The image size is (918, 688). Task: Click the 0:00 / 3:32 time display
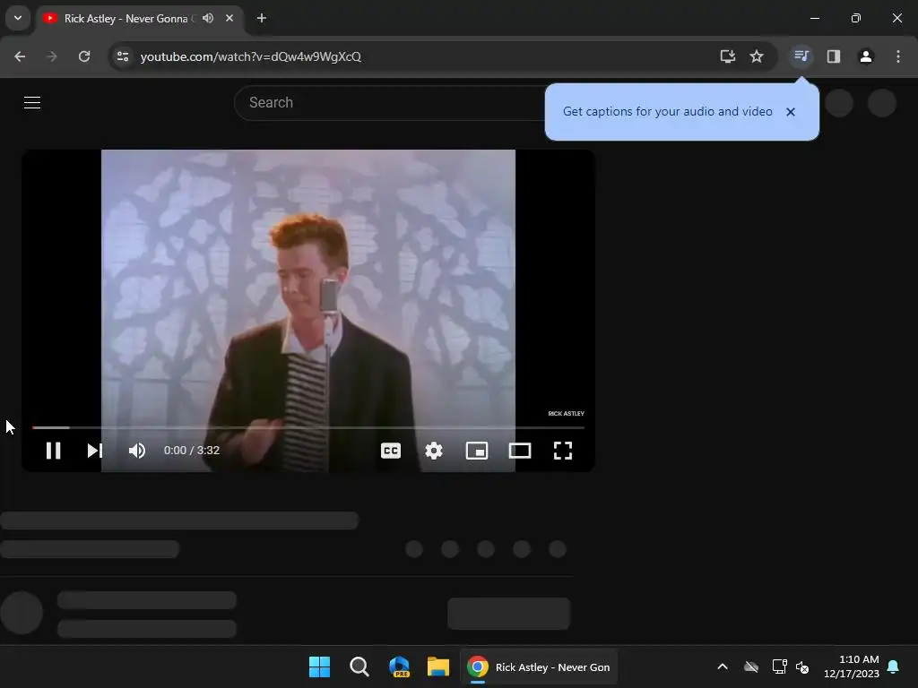192,451
